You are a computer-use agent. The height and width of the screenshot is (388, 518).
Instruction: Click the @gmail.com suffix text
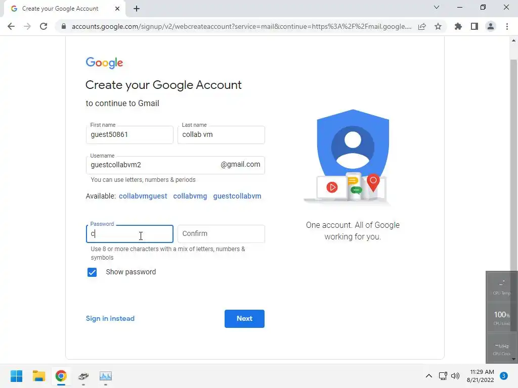point(240,164)
